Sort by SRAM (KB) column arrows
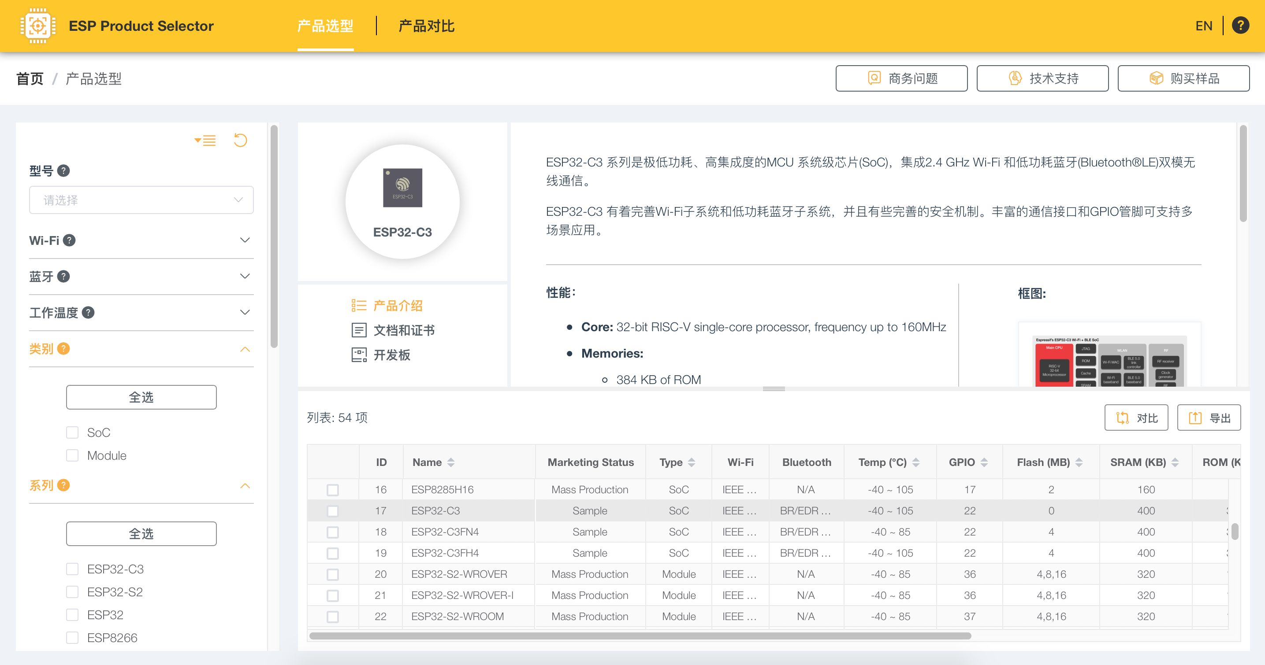This screenshot has height=665, width=1265. pos(1175,462)
